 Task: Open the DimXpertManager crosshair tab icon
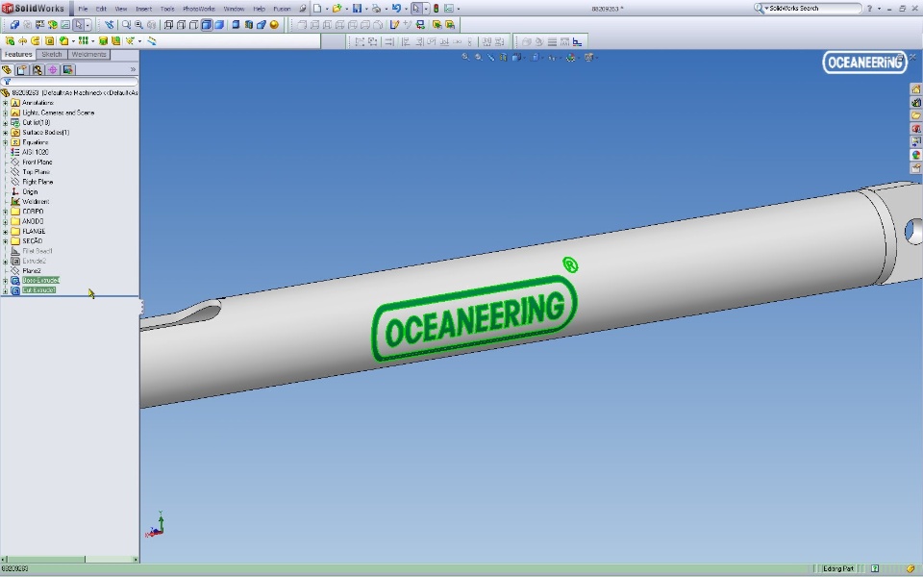[53, 69]
